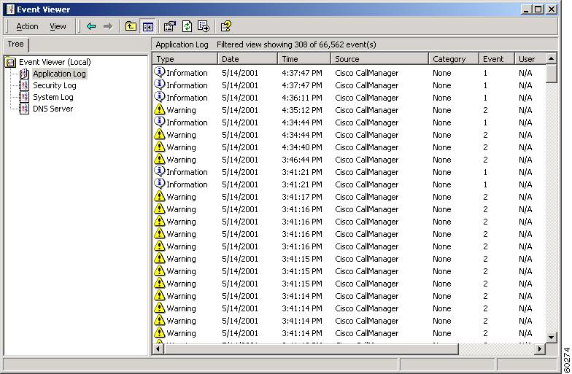Click the Warning icon at 3:46:44 PM
The image size is (572, 374).
point(159,159)
